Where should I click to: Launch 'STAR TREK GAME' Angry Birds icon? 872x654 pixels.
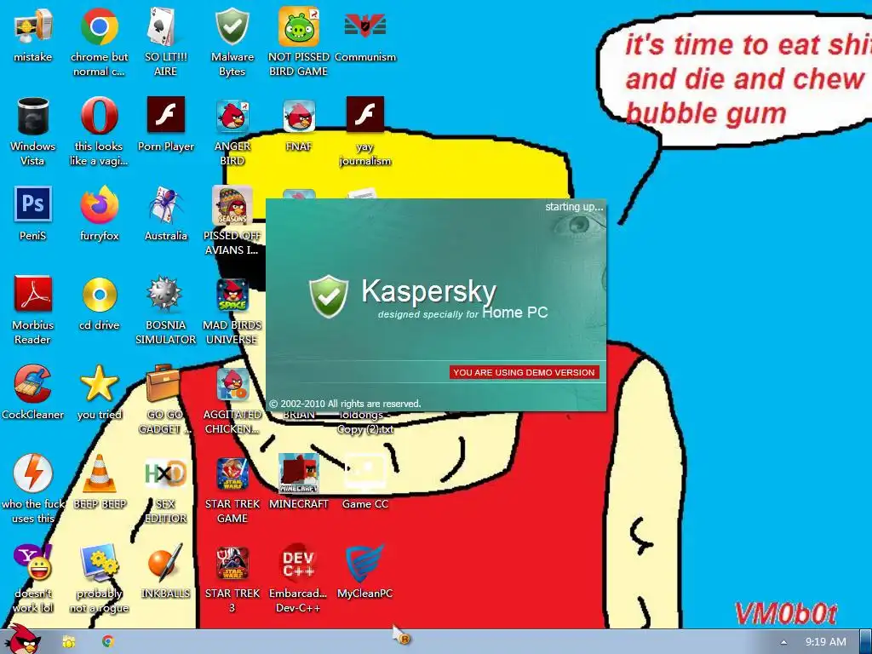tap(232, 473)
